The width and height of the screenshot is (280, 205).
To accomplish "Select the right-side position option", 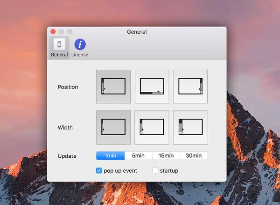I will 190,87.
